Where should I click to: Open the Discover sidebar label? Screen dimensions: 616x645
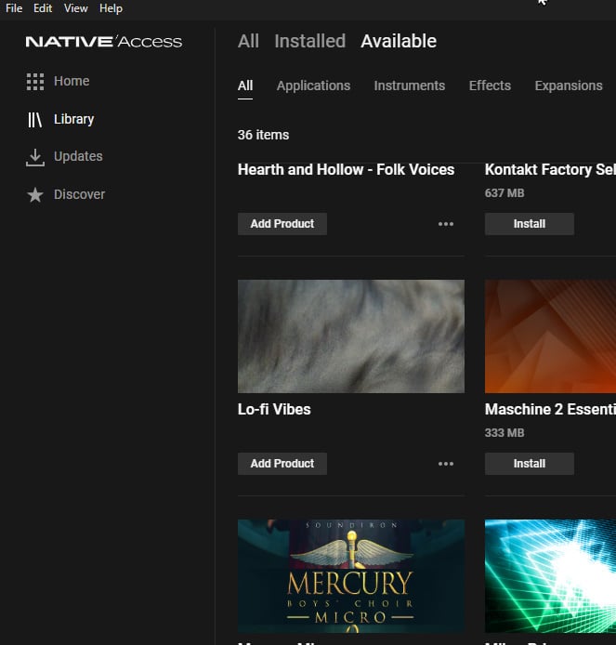79,194
